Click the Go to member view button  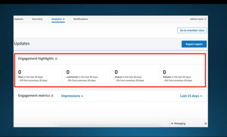(x=192, y=30)
